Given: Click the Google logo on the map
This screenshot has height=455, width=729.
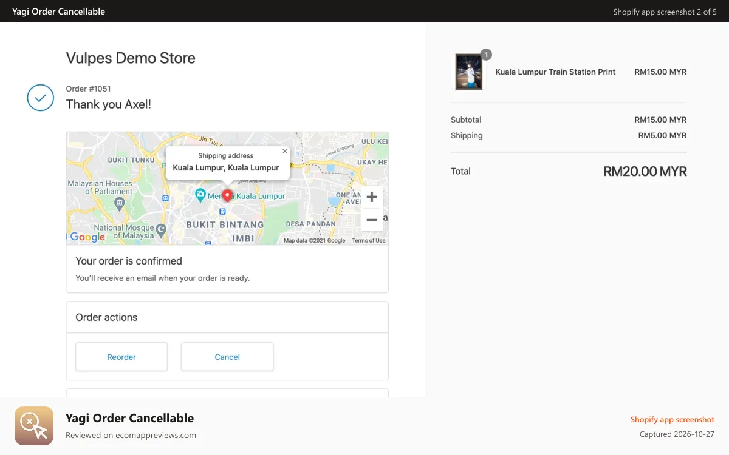Looking at the screenshot, I should (x=87, y=237).
